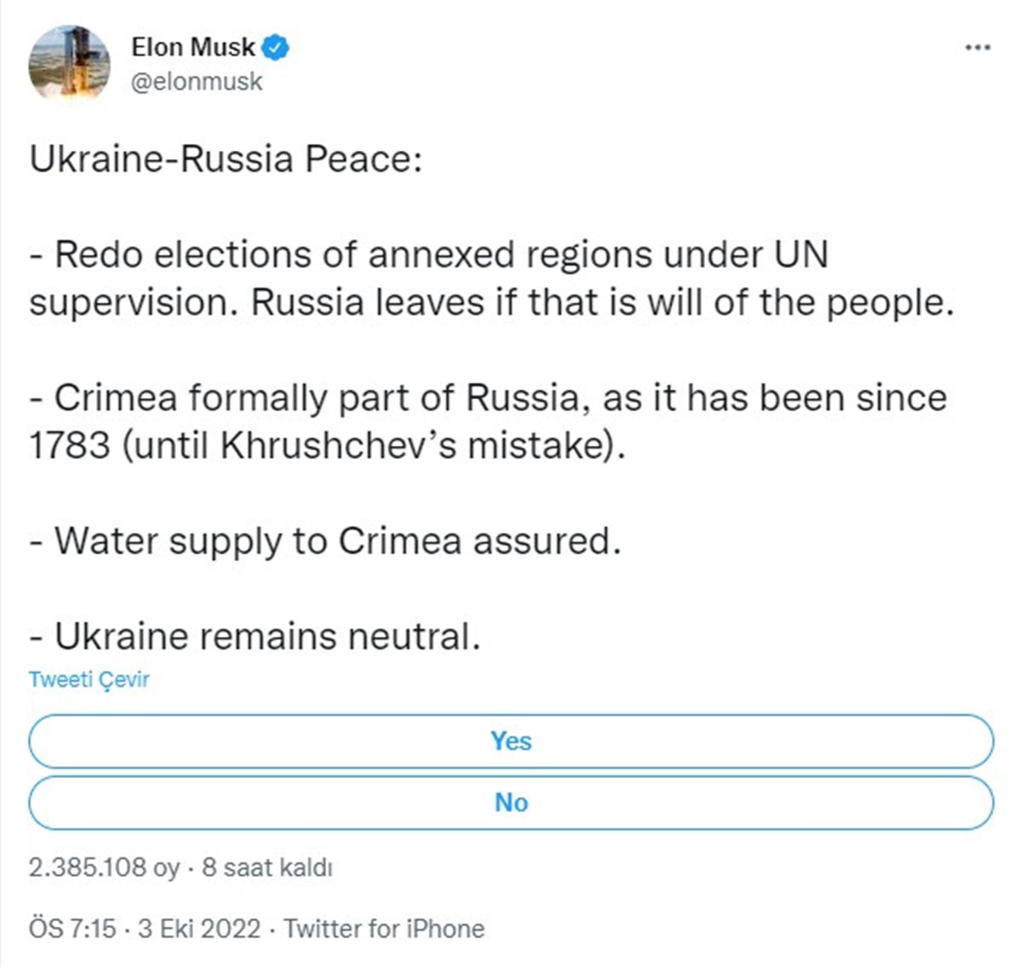This screenshot has width=1022, height=967.
Task: Click the "Elon Musk" display name
Action: coord(192,48)
